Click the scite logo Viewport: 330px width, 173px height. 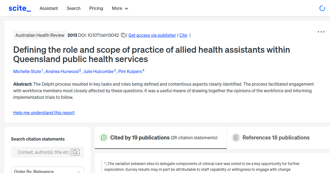[x=19, y=8]
